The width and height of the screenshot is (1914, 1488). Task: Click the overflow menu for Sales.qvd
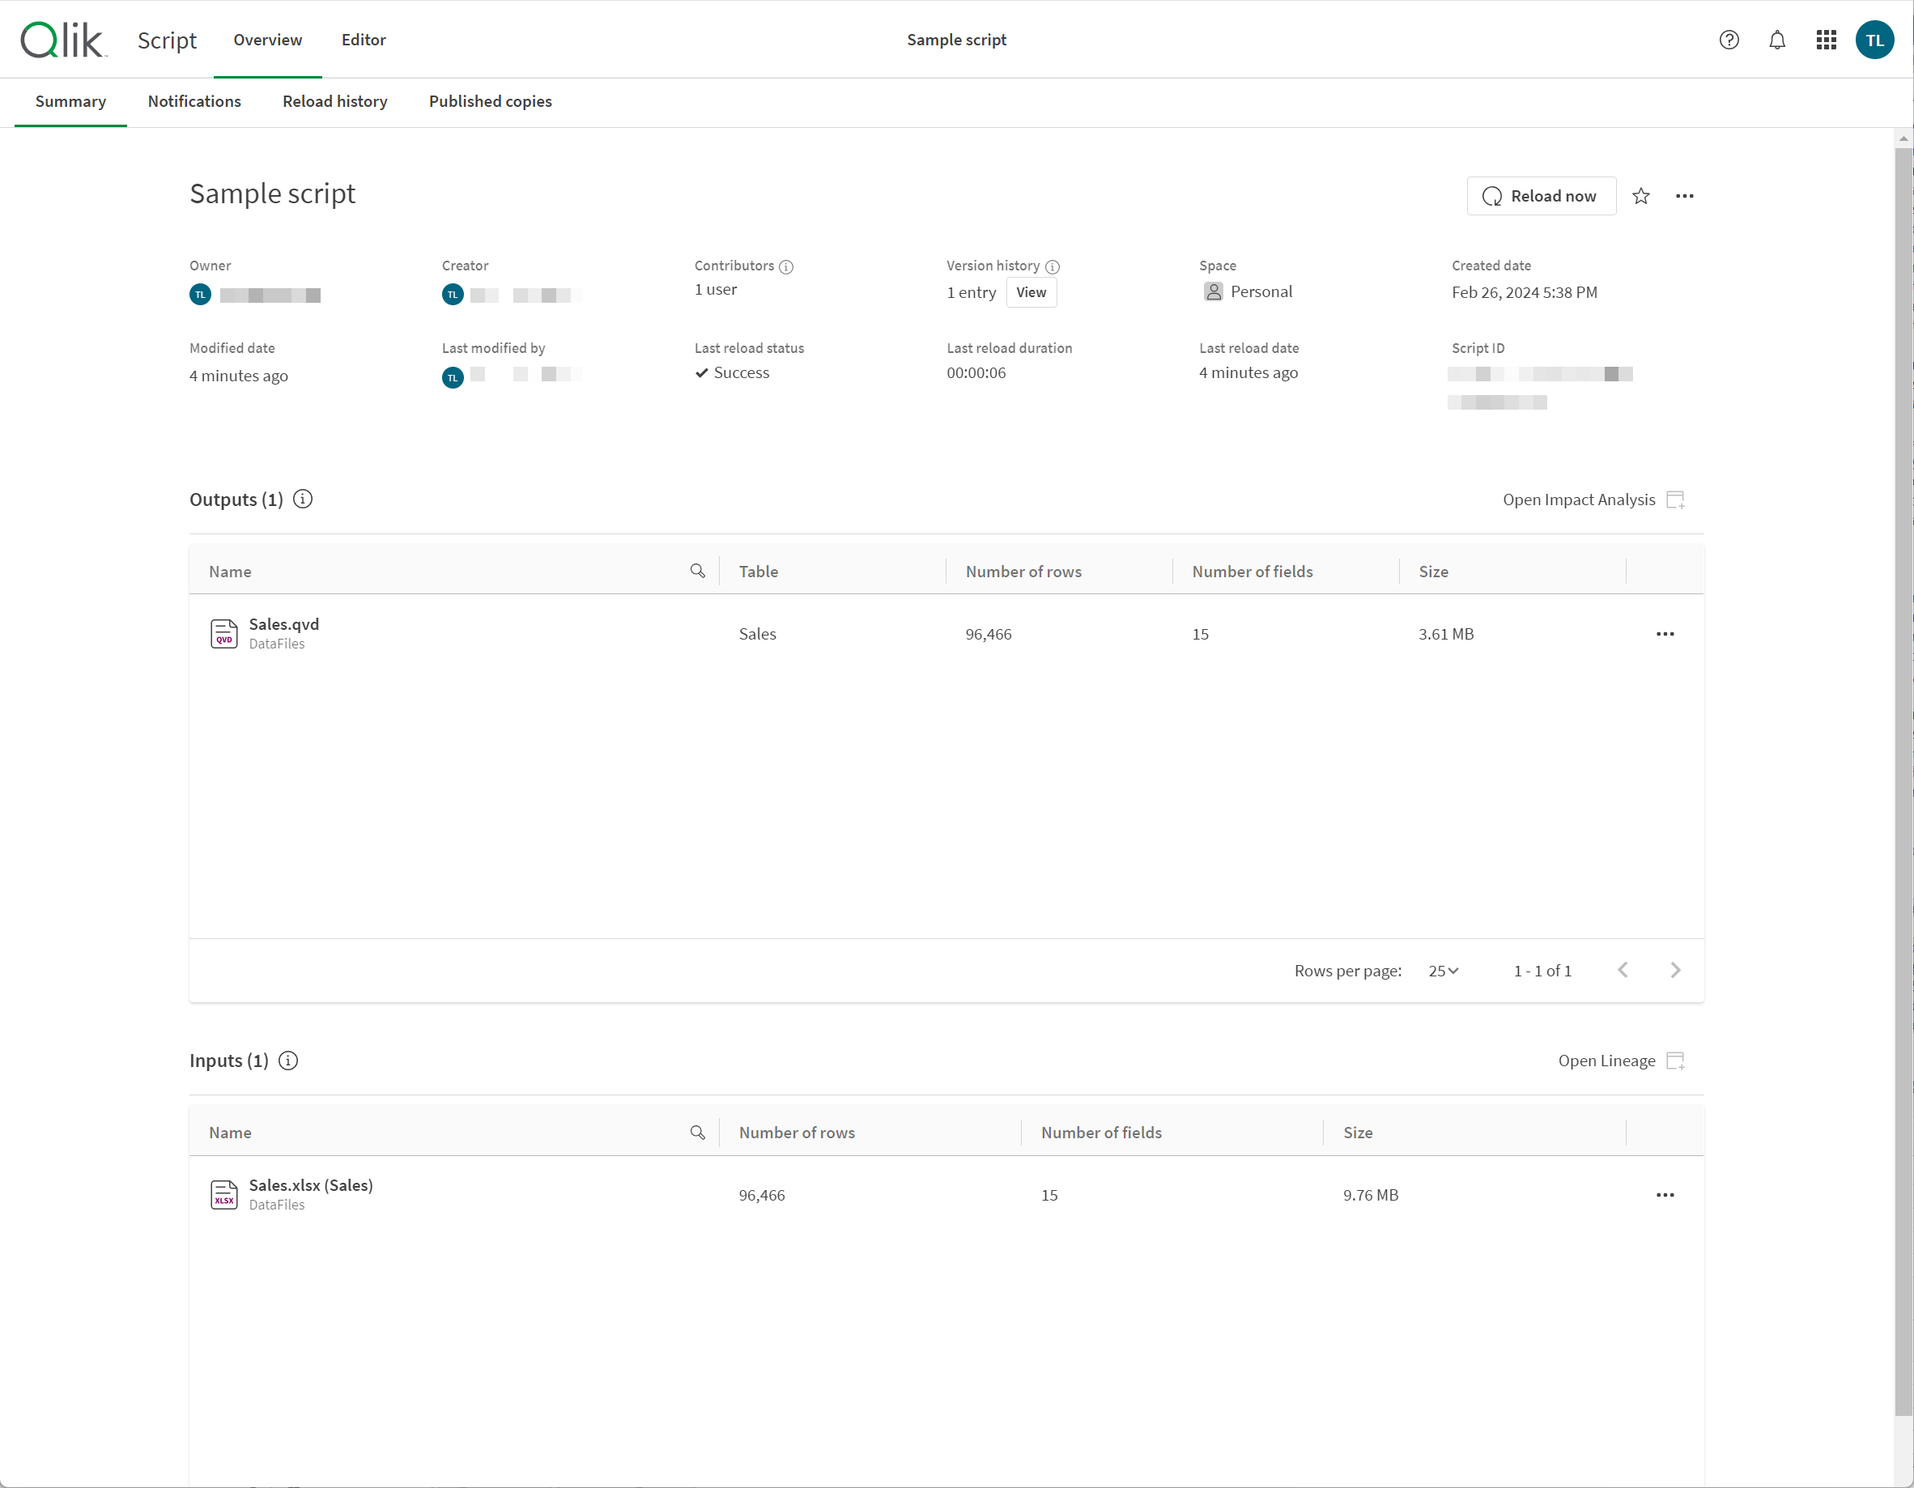(x=1665, y=634)
